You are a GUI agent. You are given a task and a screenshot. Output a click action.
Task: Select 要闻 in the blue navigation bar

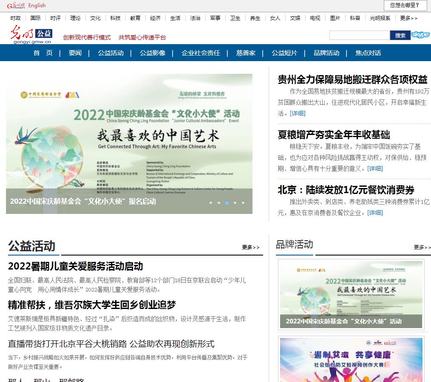[x=75, y=53]
